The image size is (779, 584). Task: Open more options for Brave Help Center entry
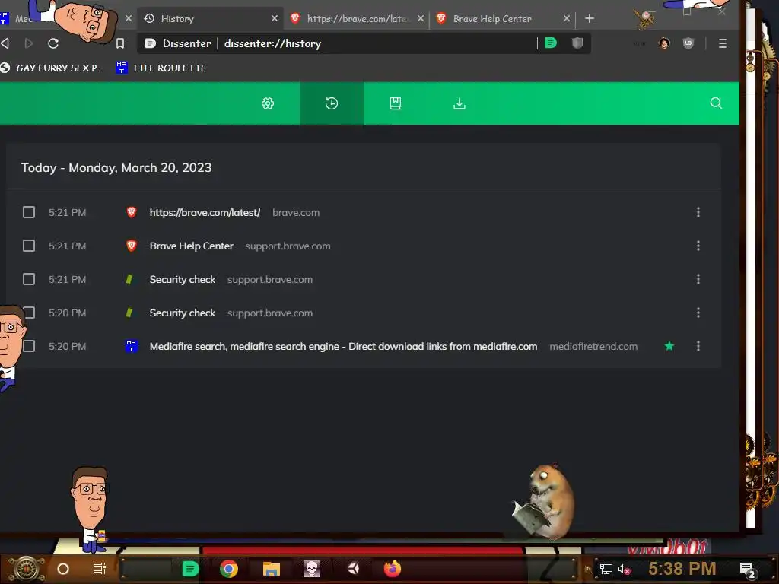[x=698, y=246]
